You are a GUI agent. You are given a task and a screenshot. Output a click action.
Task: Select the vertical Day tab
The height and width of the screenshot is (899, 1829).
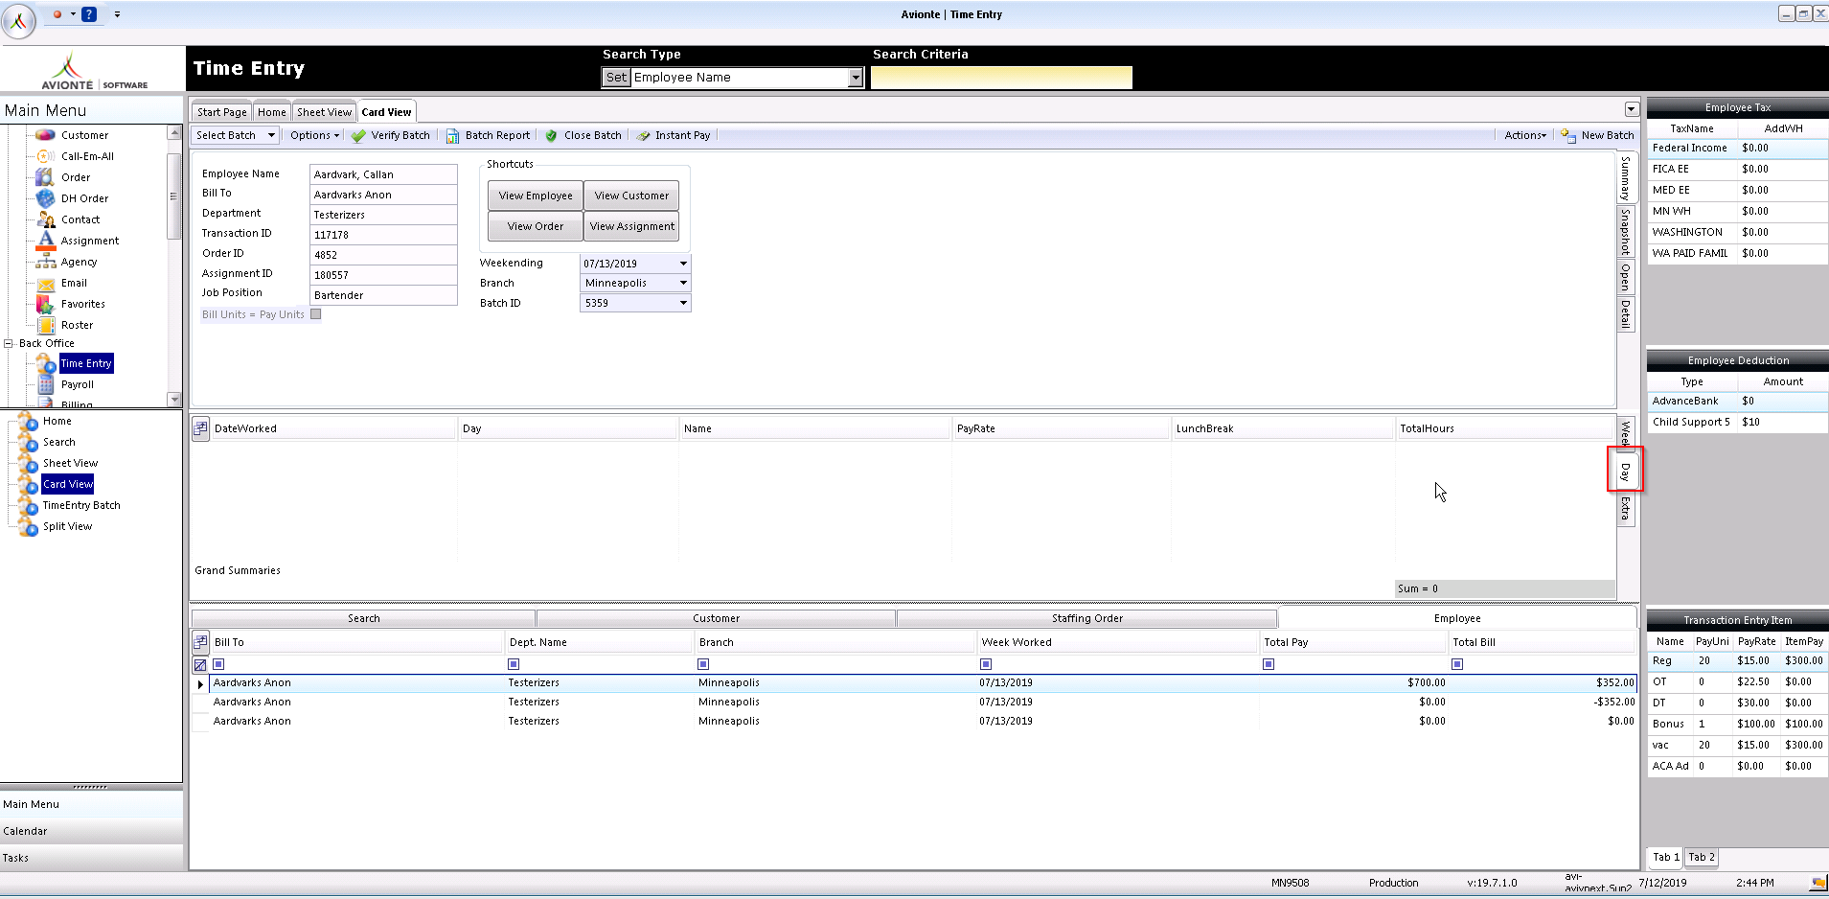click(1626, 471)
